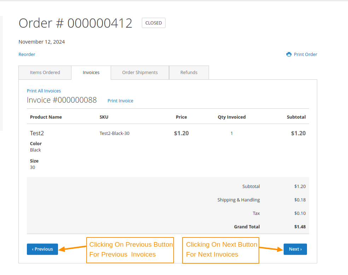Click the CLOSED order status badge
The height and width of the screenshot is (275, 348).
[x=153, y=23]
